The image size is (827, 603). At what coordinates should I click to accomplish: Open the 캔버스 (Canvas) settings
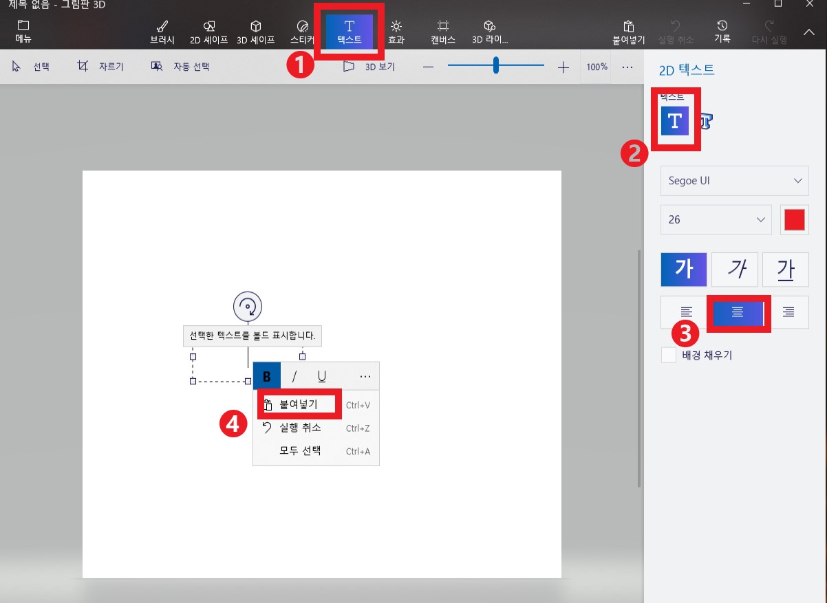point(442,31)
